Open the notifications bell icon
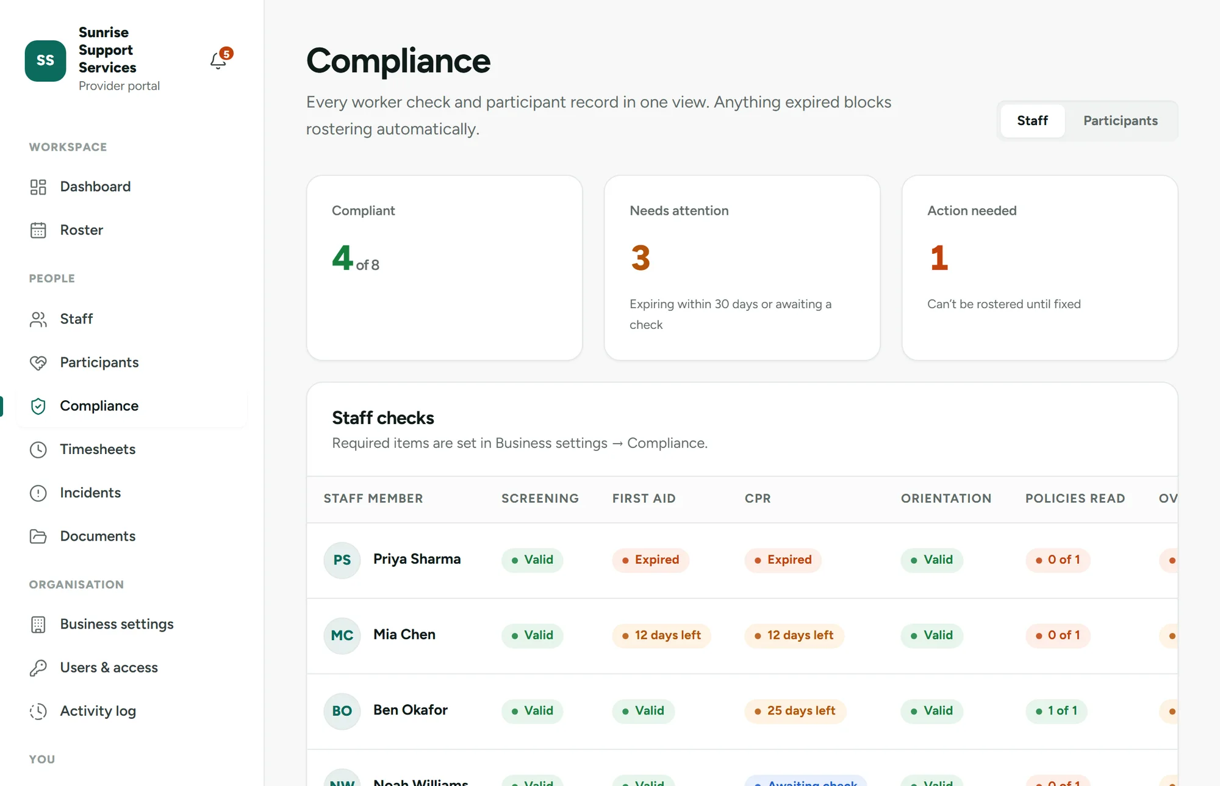Screen dimensions: 1220x786 point(218,60)
